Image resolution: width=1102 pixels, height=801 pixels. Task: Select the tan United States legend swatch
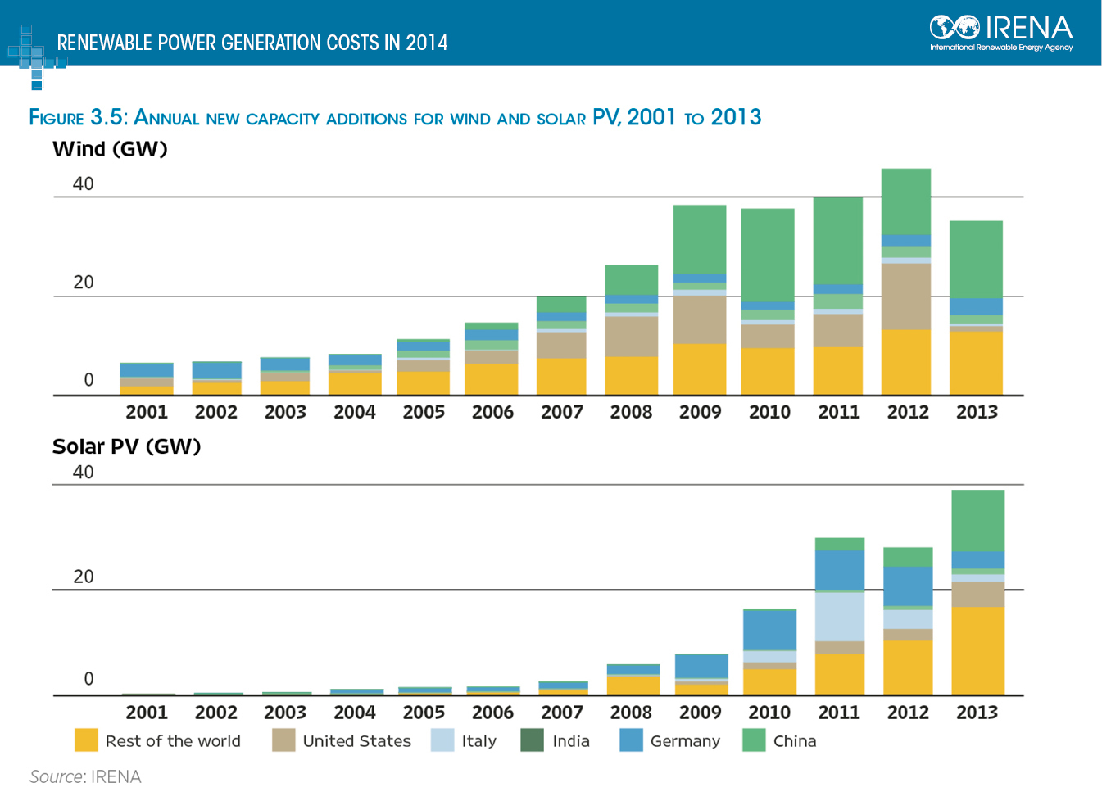click(283, 740)
